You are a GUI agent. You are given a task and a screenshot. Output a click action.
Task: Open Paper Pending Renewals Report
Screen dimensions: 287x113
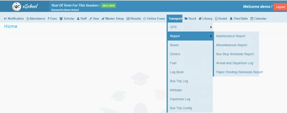(239, 72)
